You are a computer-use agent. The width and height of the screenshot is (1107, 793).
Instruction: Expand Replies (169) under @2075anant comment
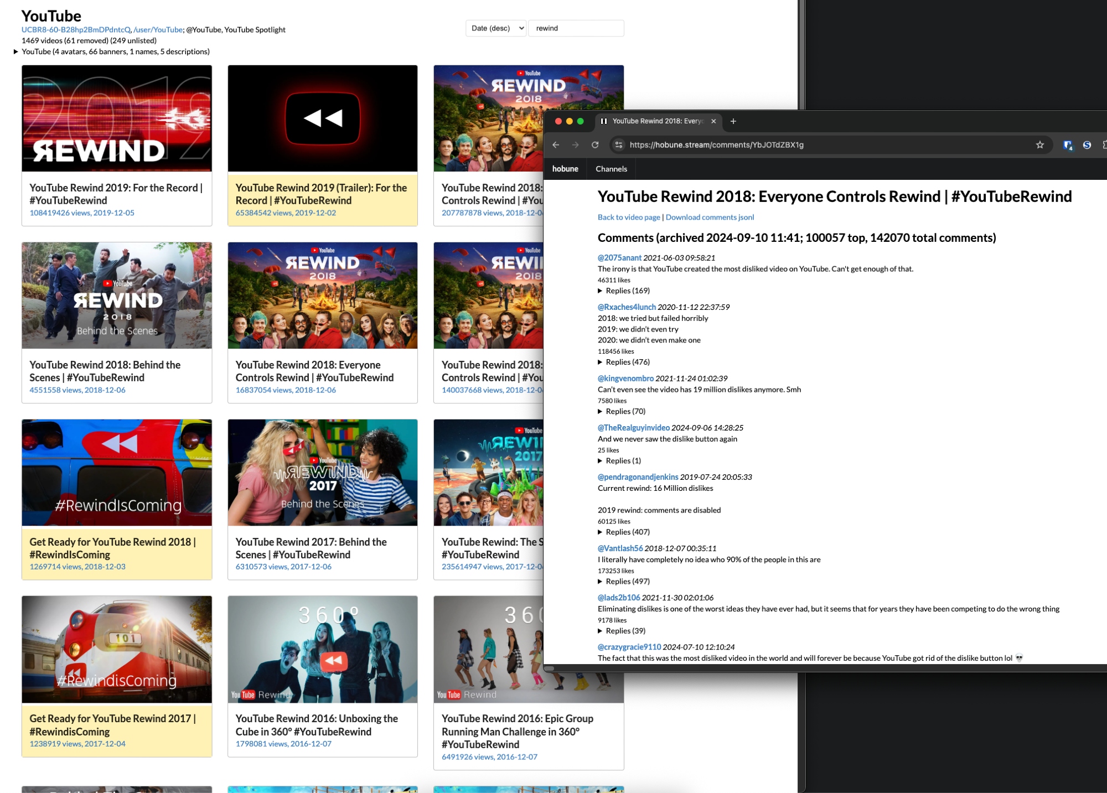click(624, 291)
